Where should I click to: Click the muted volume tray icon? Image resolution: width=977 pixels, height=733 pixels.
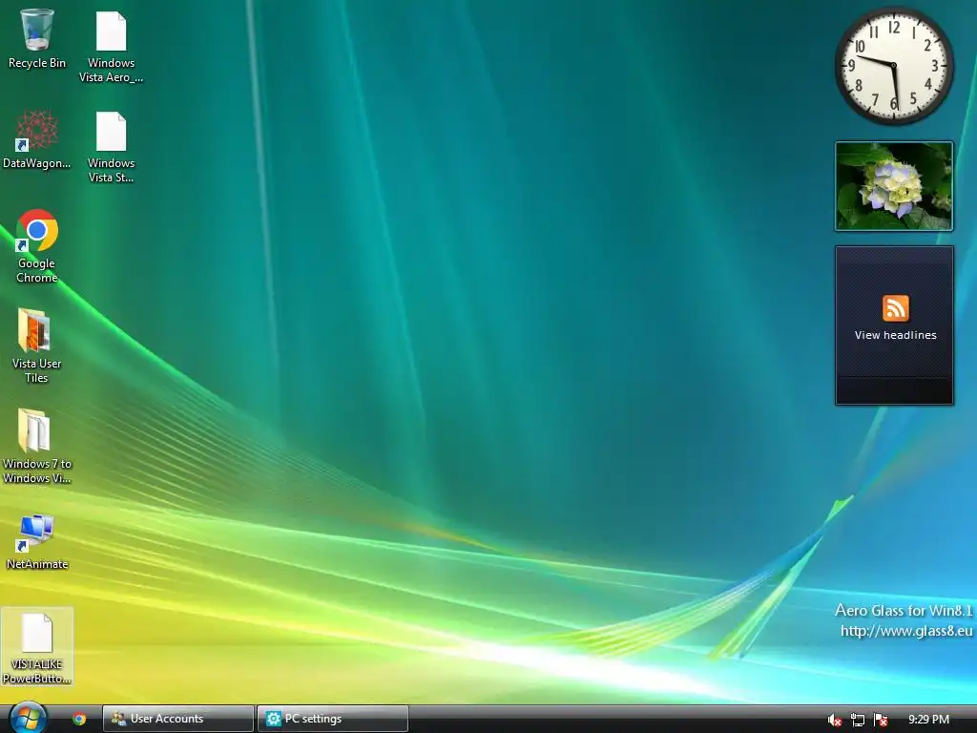pos(835,720)
